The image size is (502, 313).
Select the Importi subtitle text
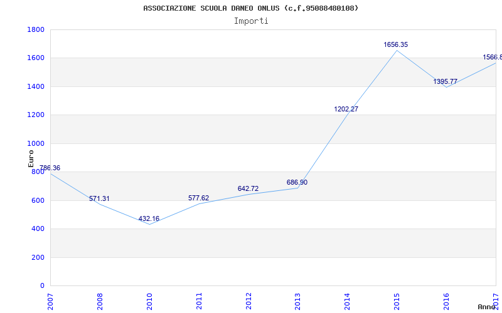pyautogui.click(x=251, y=21)
